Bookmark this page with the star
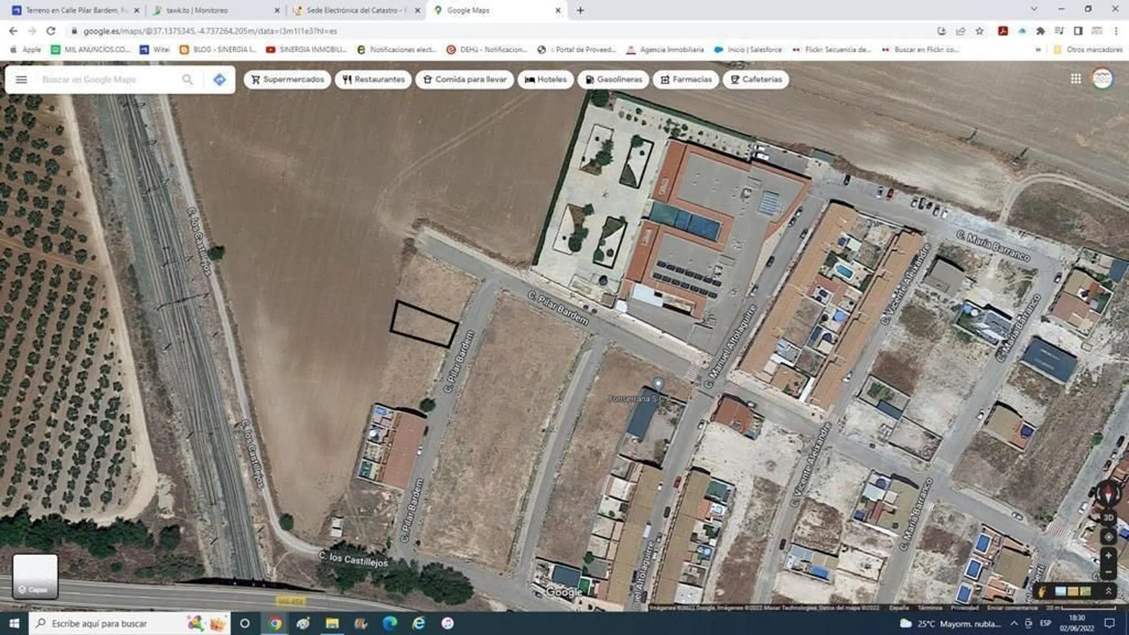 (980, 31)
